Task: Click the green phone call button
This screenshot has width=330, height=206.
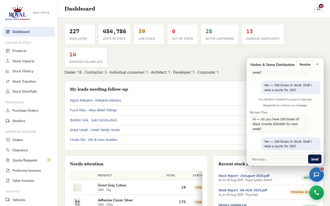Action: click(x=317, y=193)
